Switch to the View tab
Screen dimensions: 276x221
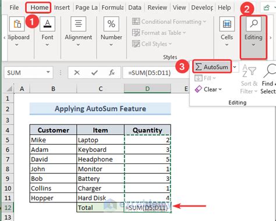[179, 8]
